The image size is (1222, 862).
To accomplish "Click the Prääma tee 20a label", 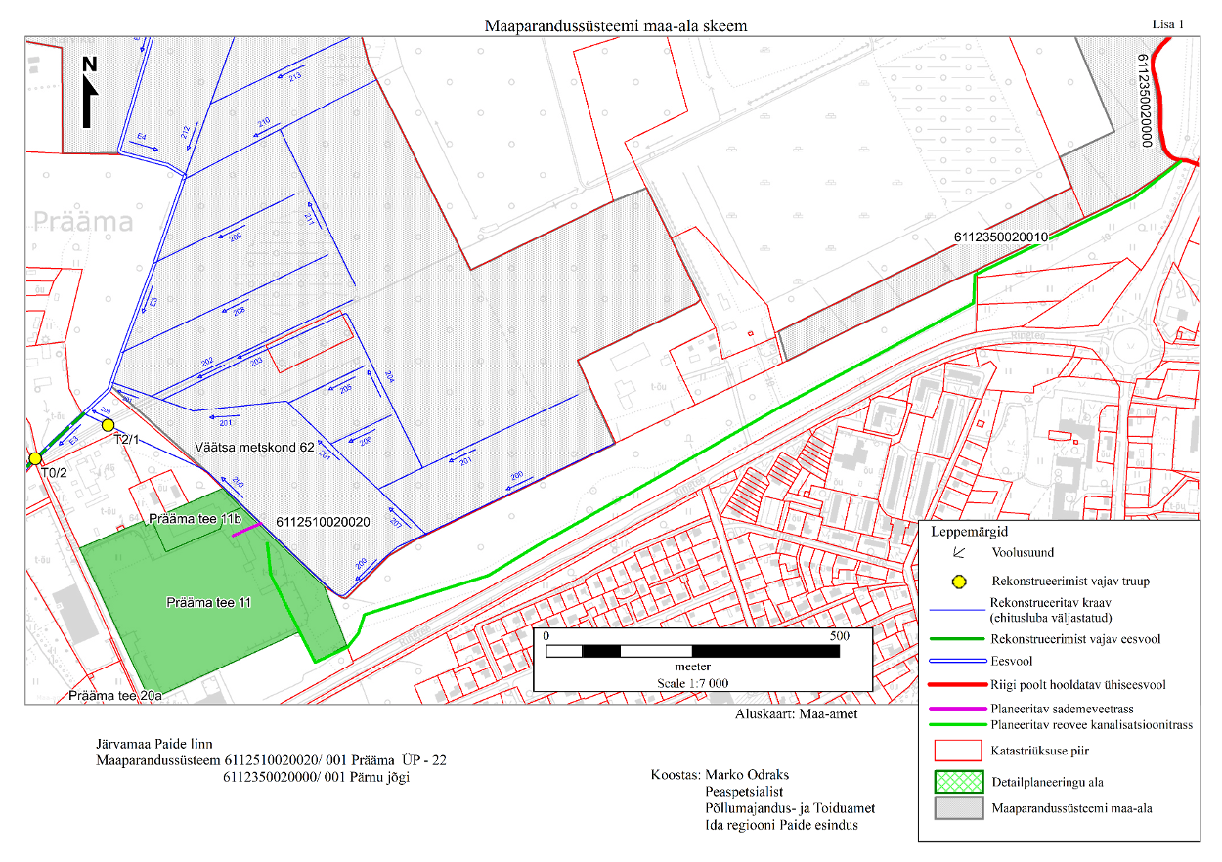I will coord(115,696).
